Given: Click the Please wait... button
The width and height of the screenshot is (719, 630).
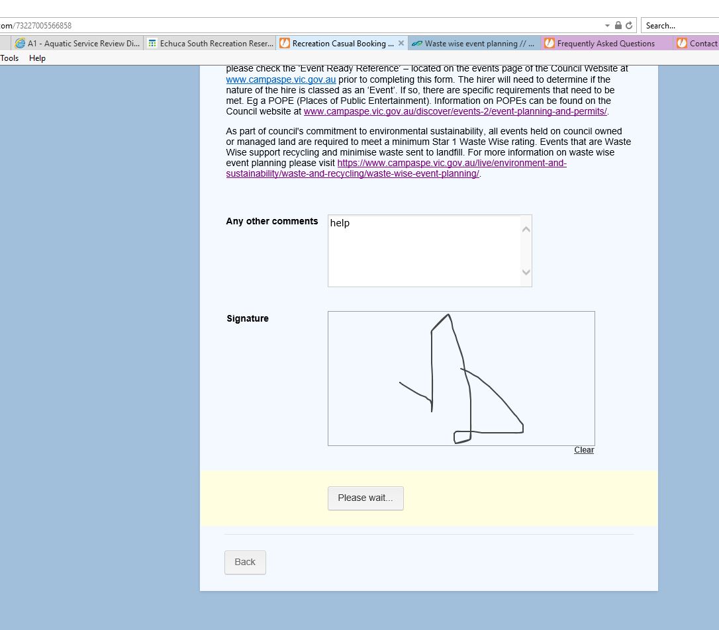Looking at the screenshot, I should 365,498.
